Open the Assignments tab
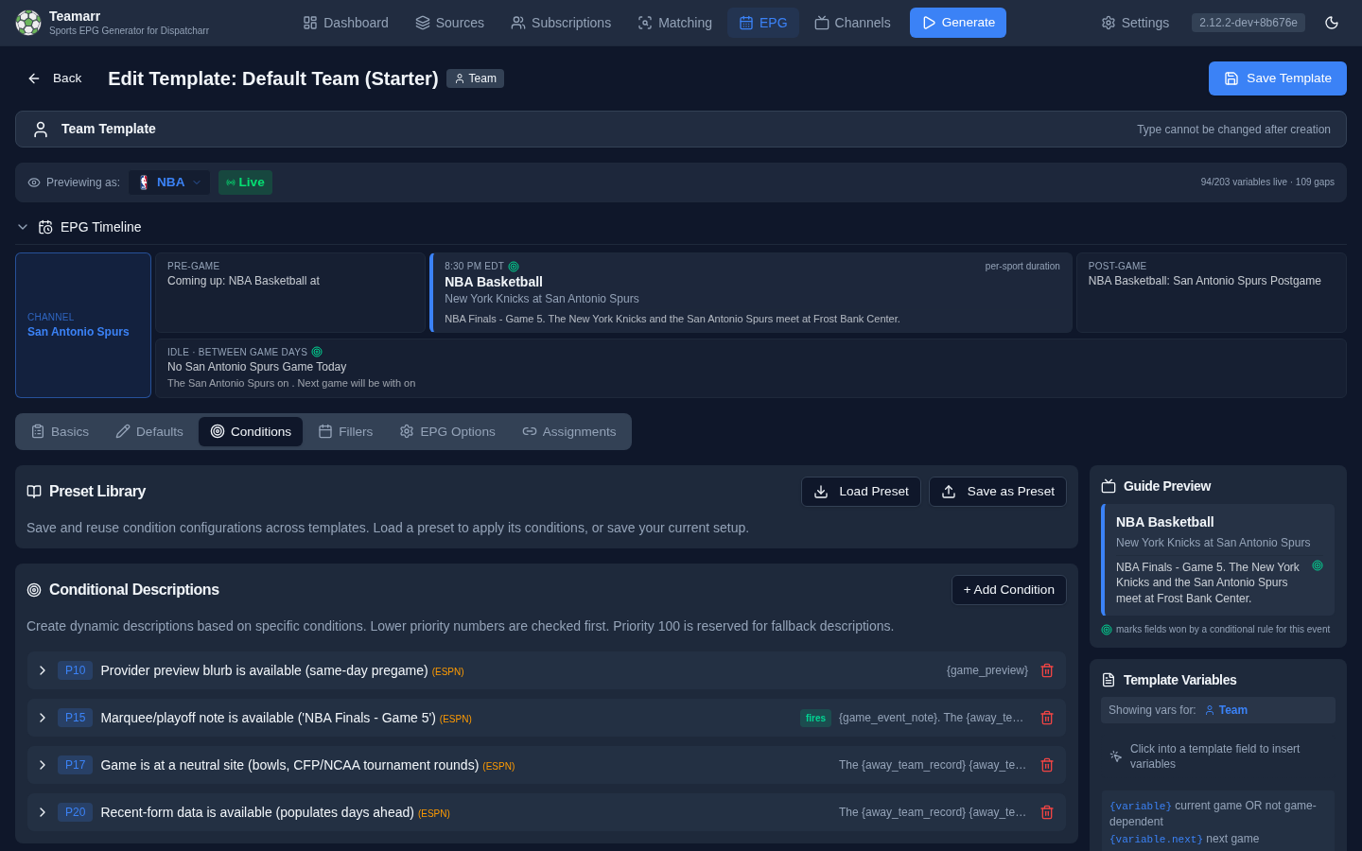Screen dimensions: 1362x851 click(569, 432)
